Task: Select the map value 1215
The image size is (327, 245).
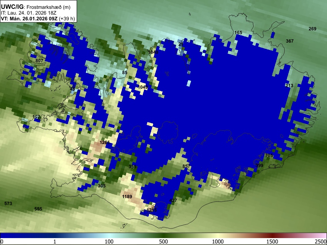Action: point(152,210)
